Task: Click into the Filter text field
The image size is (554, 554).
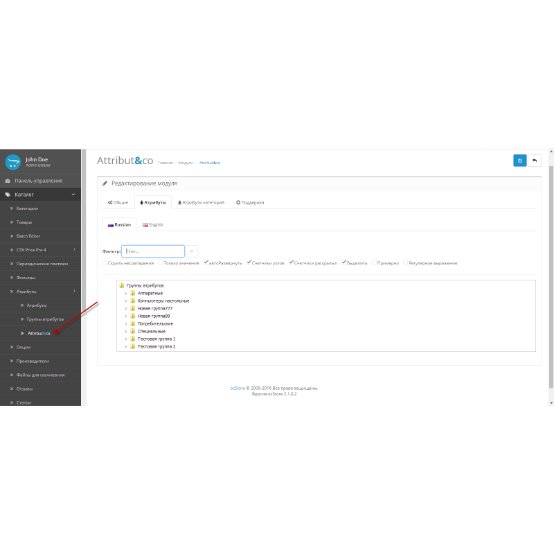Action: (154, 251)
